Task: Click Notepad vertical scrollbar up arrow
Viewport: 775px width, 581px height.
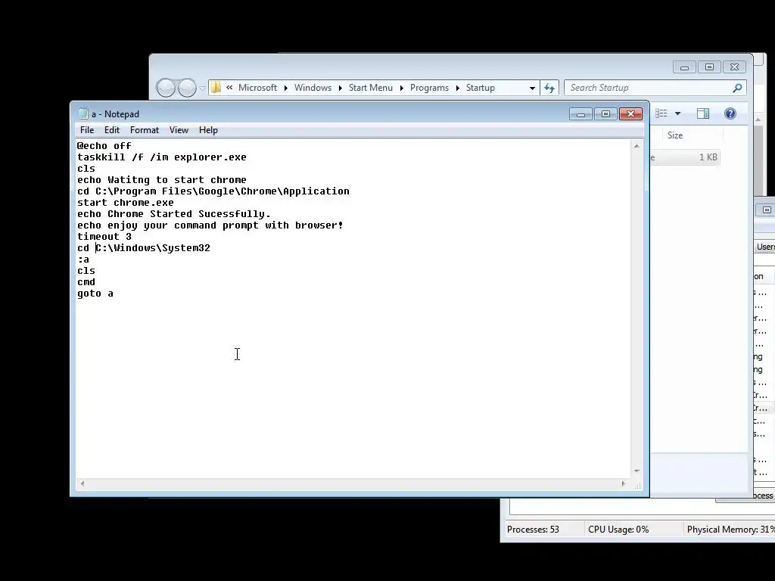Action: click(x=636, y=146)
